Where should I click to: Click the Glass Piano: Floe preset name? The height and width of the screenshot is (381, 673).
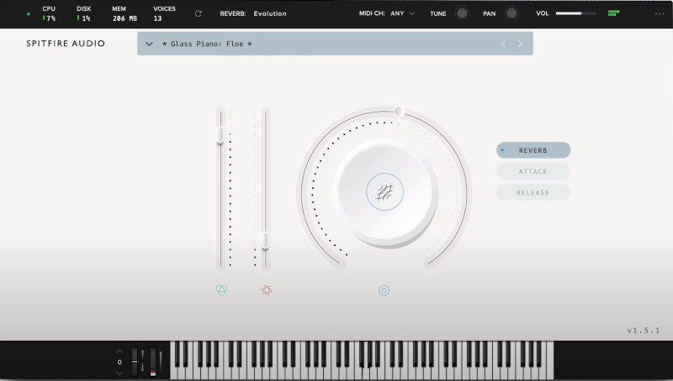[207, 44]
